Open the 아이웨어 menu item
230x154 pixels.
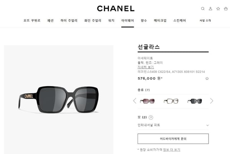(x=128, y=21)
